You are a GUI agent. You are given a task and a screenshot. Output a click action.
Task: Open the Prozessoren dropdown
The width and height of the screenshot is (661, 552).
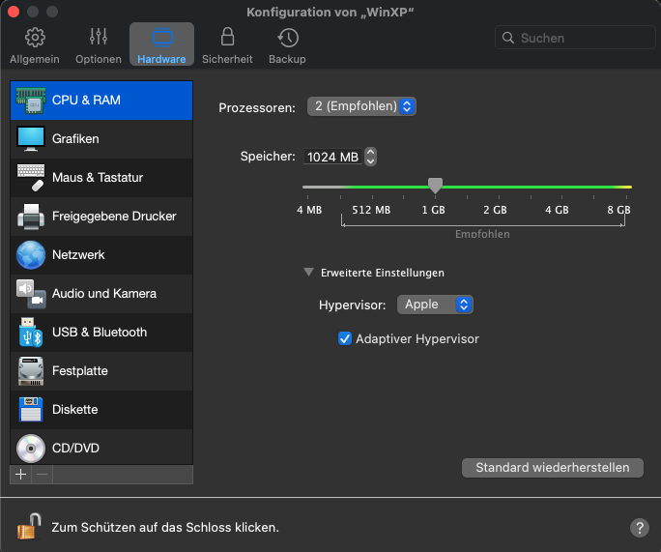tap(361, 106)
